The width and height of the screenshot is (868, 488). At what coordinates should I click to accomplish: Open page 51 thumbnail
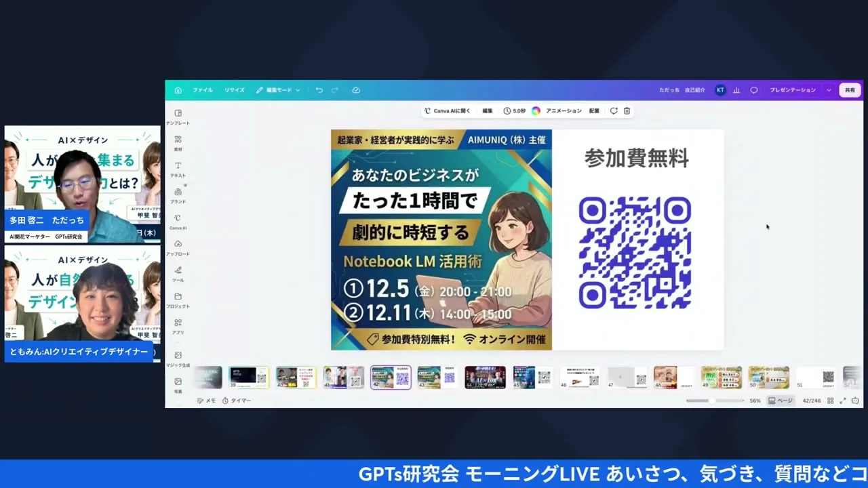pyautogui.click(x=816, y=377)
